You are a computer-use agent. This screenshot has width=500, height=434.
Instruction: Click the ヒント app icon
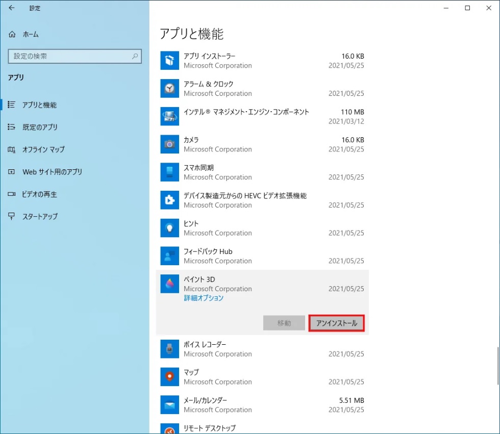pyautogui.click(x=169, y=227)
